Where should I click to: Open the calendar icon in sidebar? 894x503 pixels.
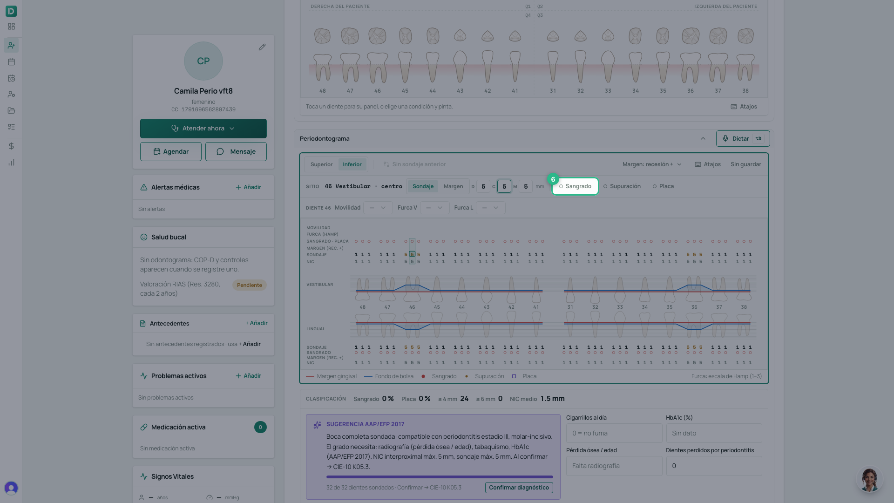[x=11, y=61]
